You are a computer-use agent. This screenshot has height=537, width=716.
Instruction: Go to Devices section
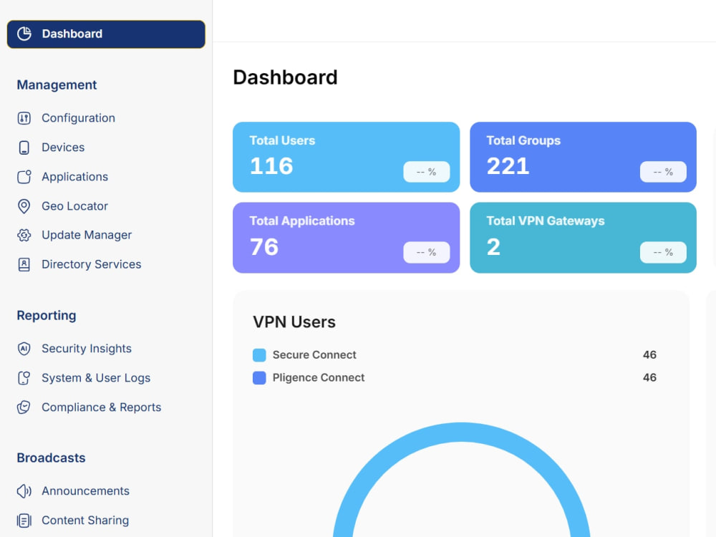coord(63,147)
